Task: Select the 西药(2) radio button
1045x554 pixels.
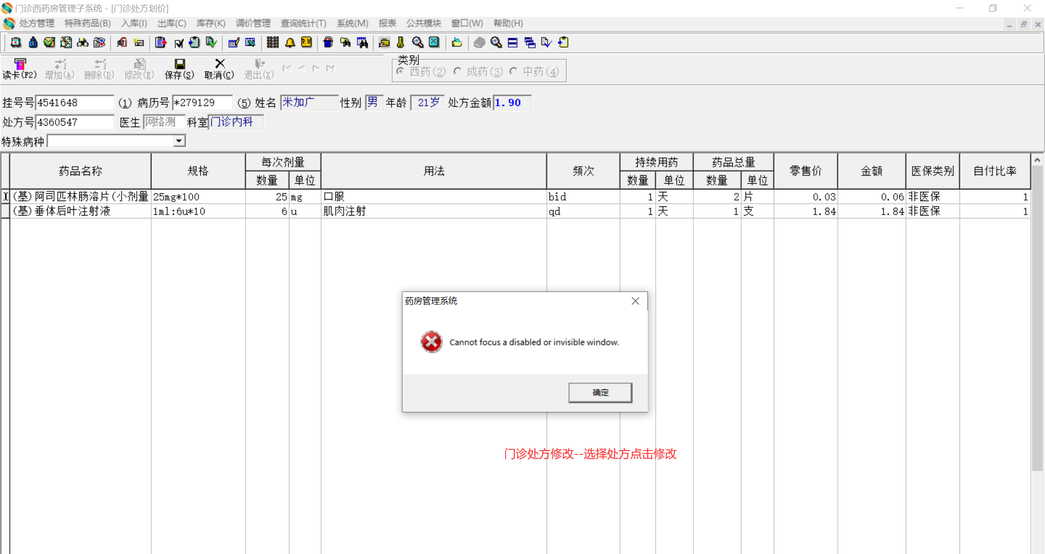Action: point(401,72)
